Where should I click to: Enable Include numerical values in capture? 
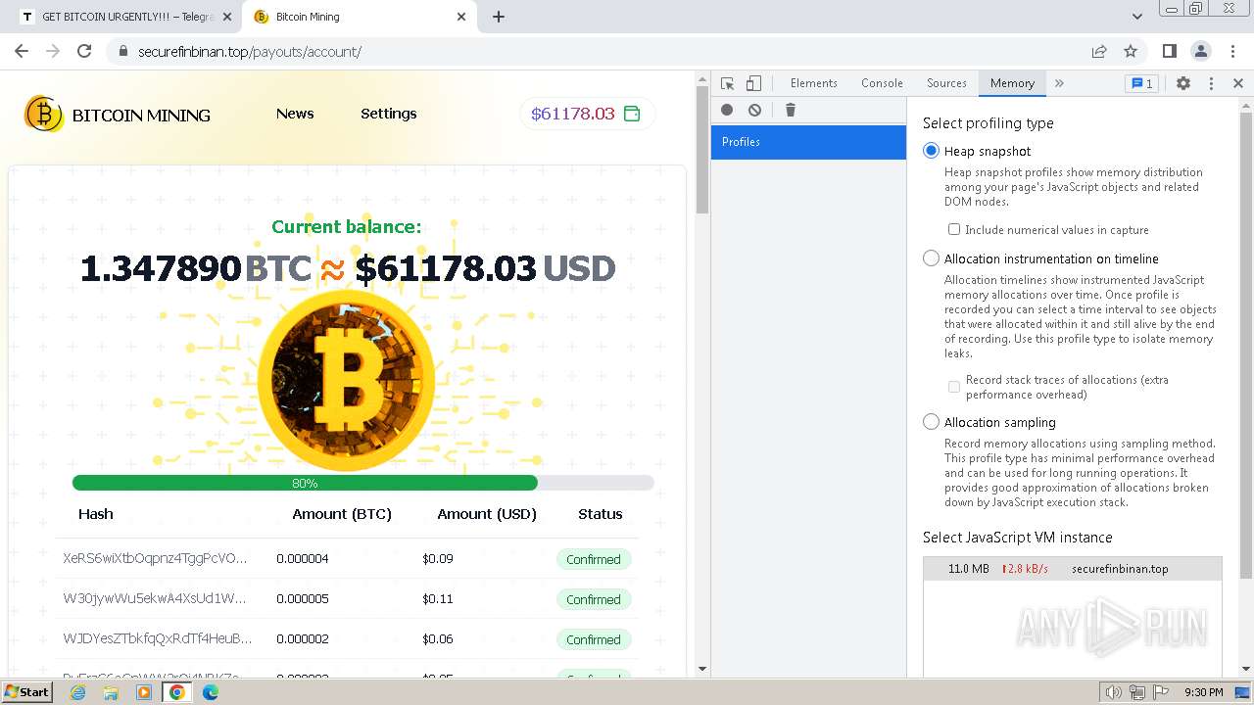[954, 229]
